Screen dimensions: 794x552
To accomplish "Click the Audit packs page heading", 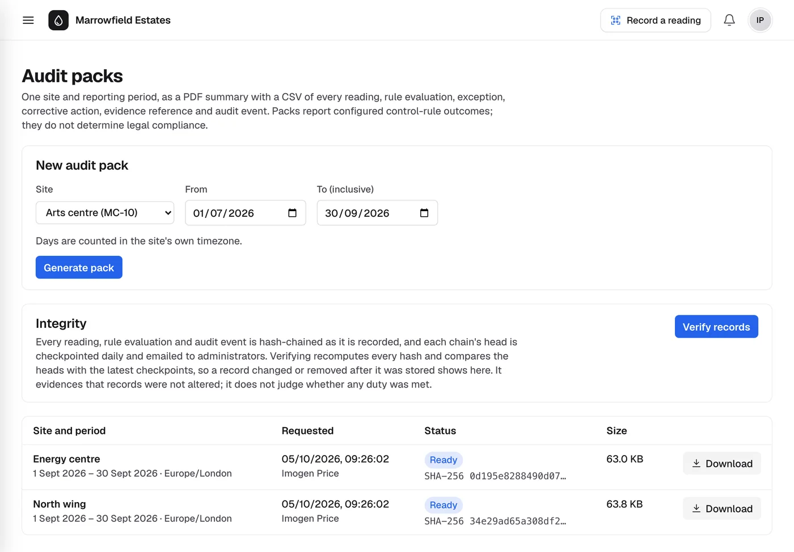I will tap(72, 76).
